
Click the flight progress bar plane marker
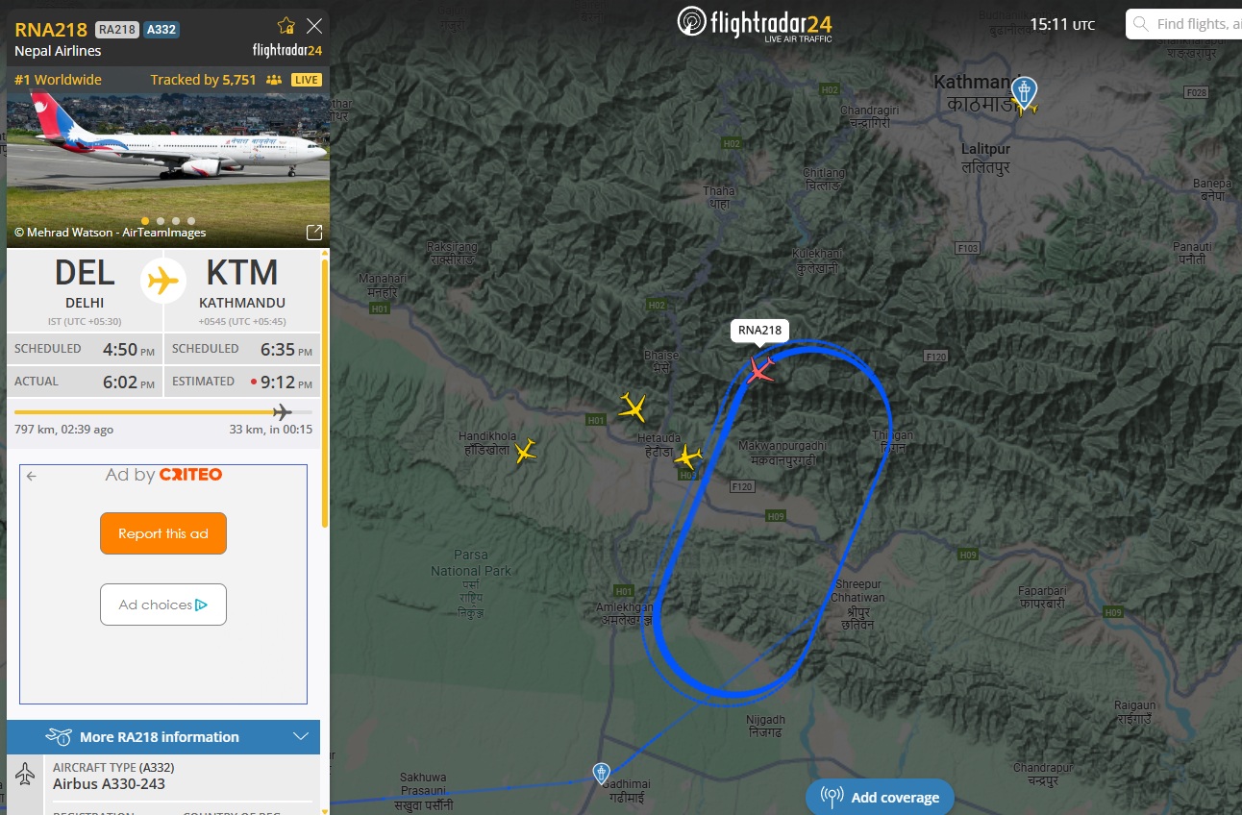pyautogui.click(x=282, y=412)
